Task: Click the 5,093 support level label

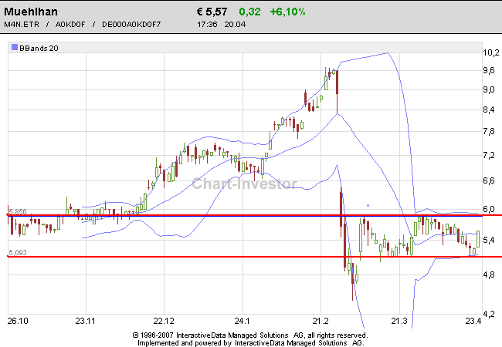Action: click(x=18, y=252)
